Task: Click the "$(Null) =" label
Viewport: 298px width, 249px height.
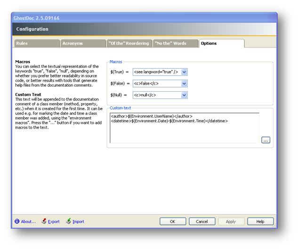Action: (x=119, y=95)
